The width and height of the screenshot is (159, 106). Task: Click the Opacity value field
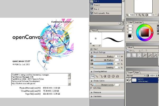117,64
